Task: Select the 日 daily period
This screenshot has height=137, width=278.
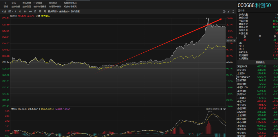Action: pyautogui.click(x=35, y=12)
